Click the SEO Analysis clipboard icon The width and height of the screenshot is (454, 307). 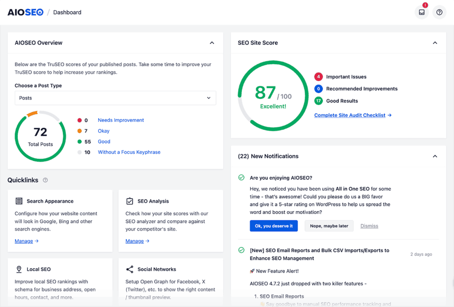[x=130, y=201]
